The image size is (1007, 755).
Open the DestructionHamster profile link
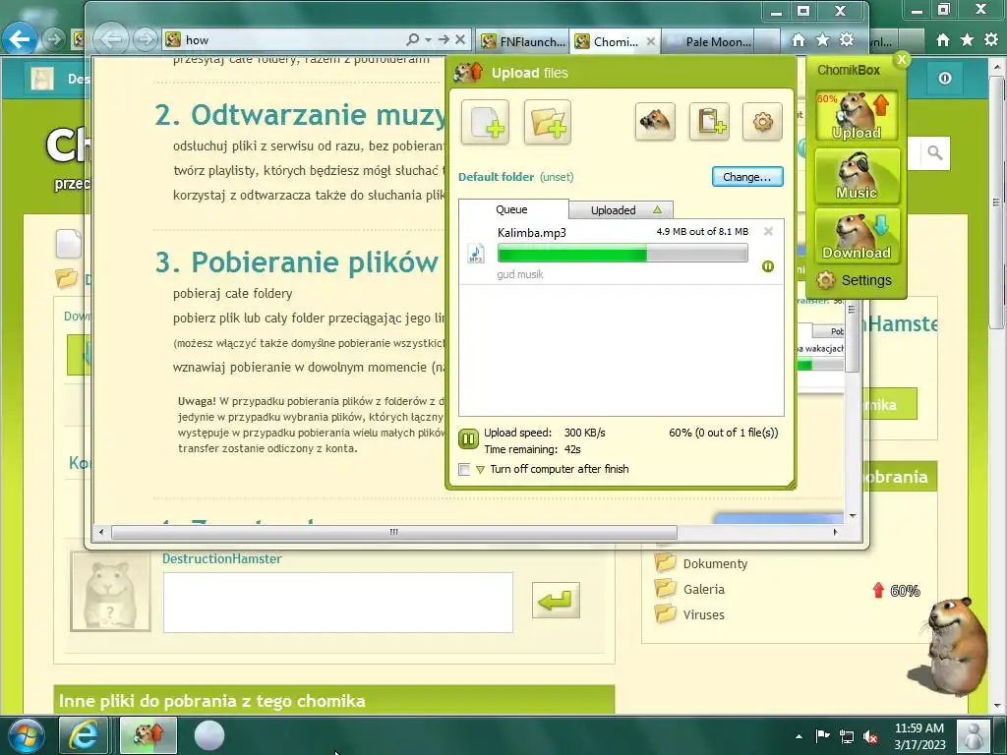[222, 558]
